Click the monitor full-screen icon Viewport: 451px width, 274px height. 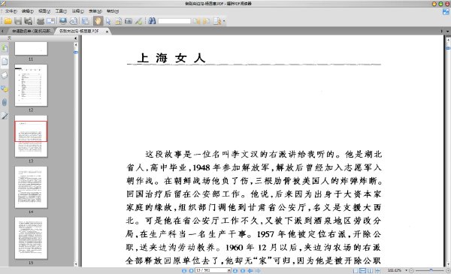point(63,21)
